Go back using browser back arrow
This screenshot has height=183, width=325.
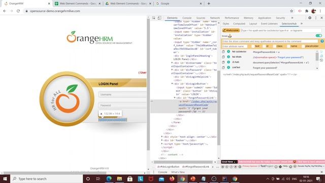pos(5,11)
